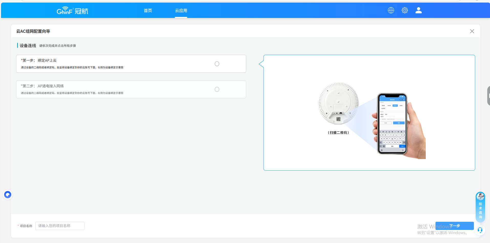
Task: Focus the 项目名称 input field
Action: 60,226
